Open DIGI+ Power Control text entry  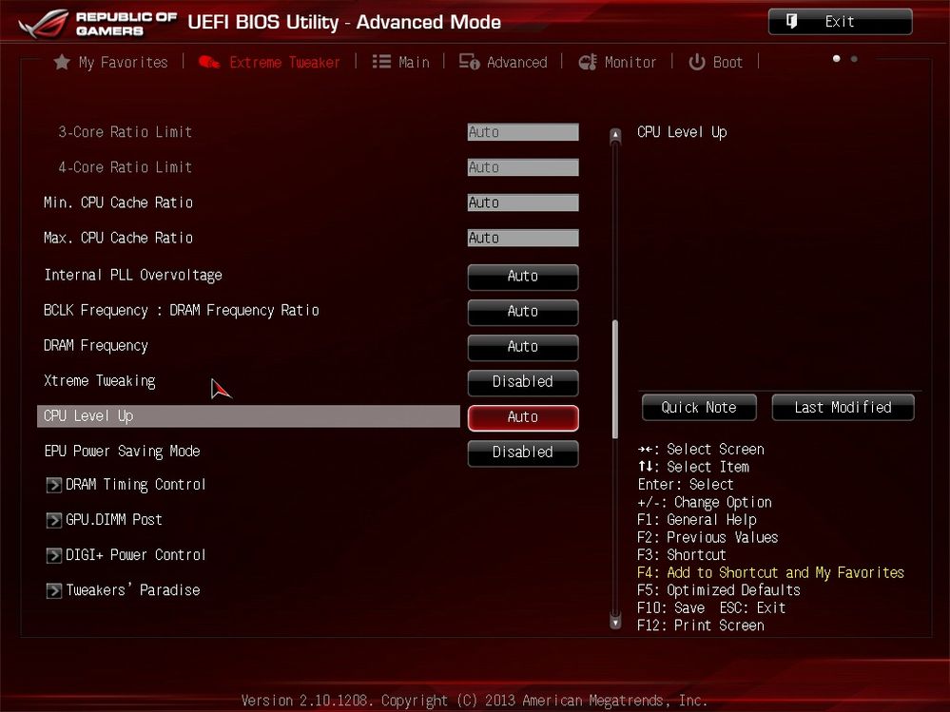coord(136,554)
